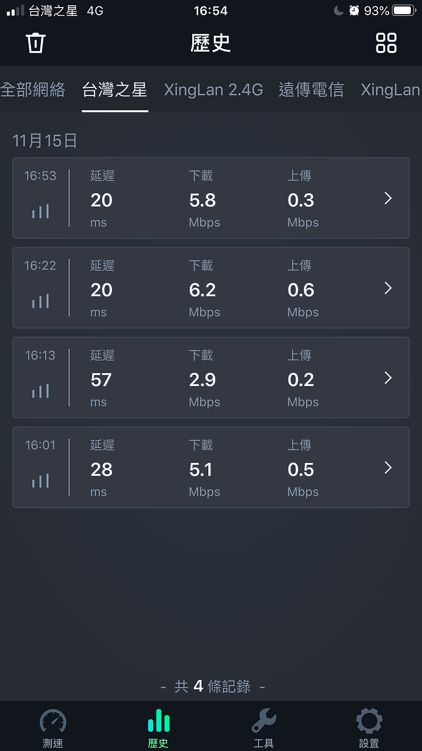The height and width of the screenshot is (751, 422).
Task: Open the 工具 wrench icon
Action: pyautogui.click(x=264, y=720)
